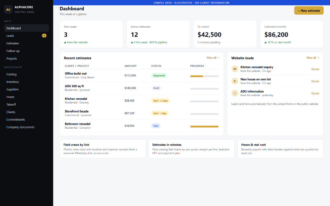
Task: Click the Draft status badge
Action: point(156,88)
